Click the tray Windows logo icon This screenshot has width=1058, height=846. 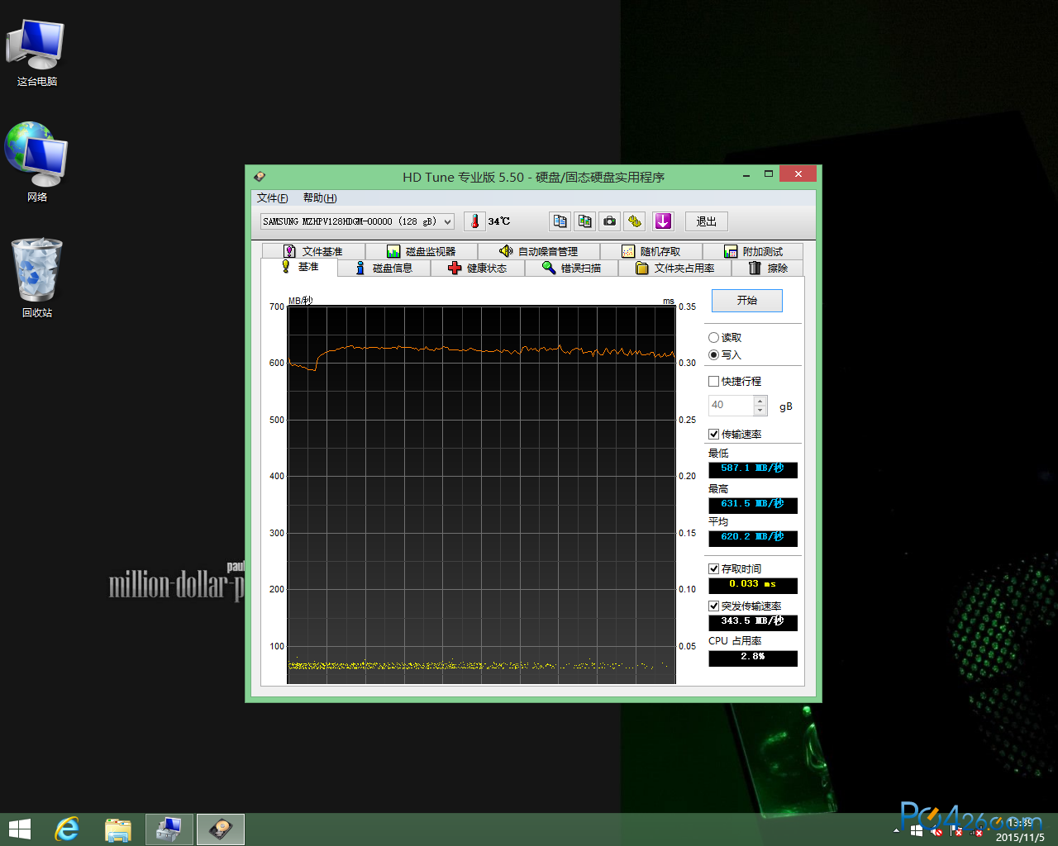(x=917, y=830)
